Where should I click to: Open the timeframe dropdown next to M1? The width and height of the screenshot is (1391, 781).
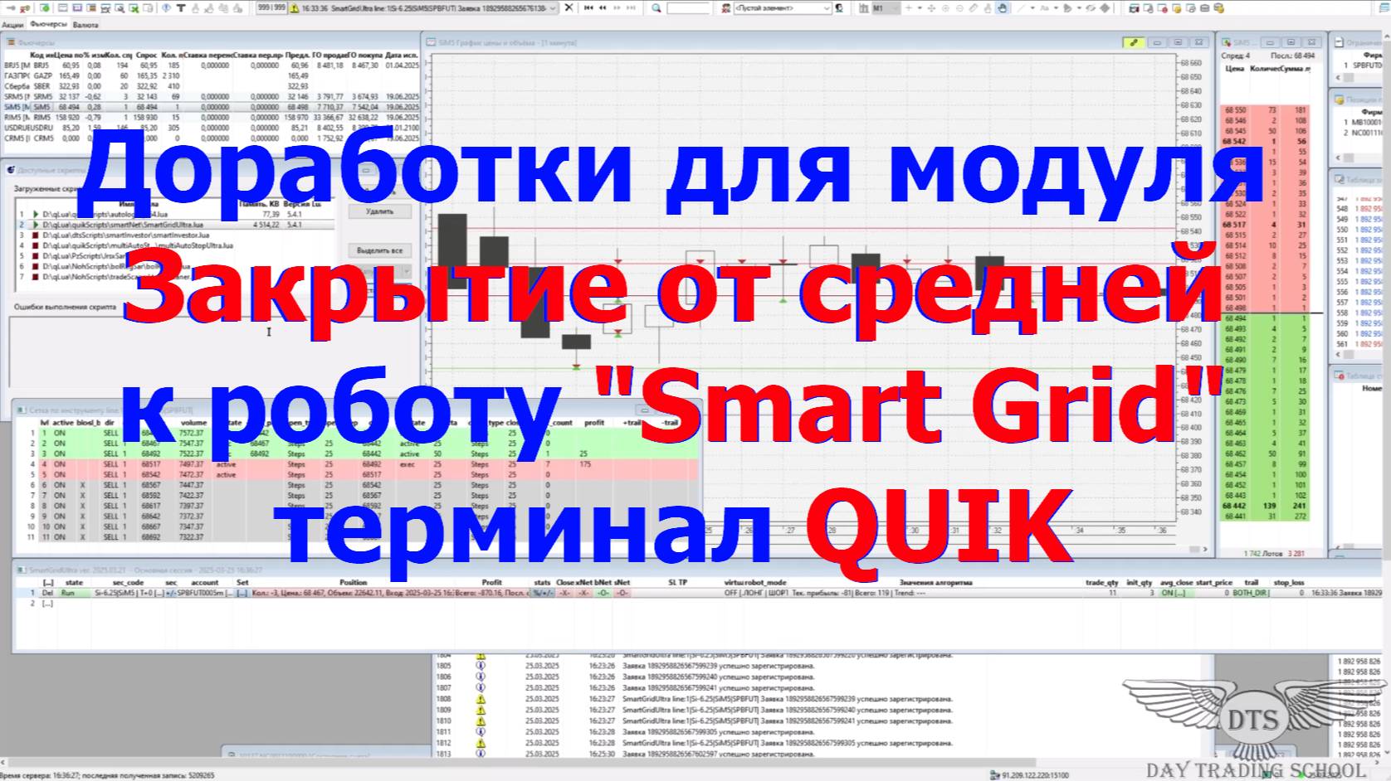tap(894, 8)
